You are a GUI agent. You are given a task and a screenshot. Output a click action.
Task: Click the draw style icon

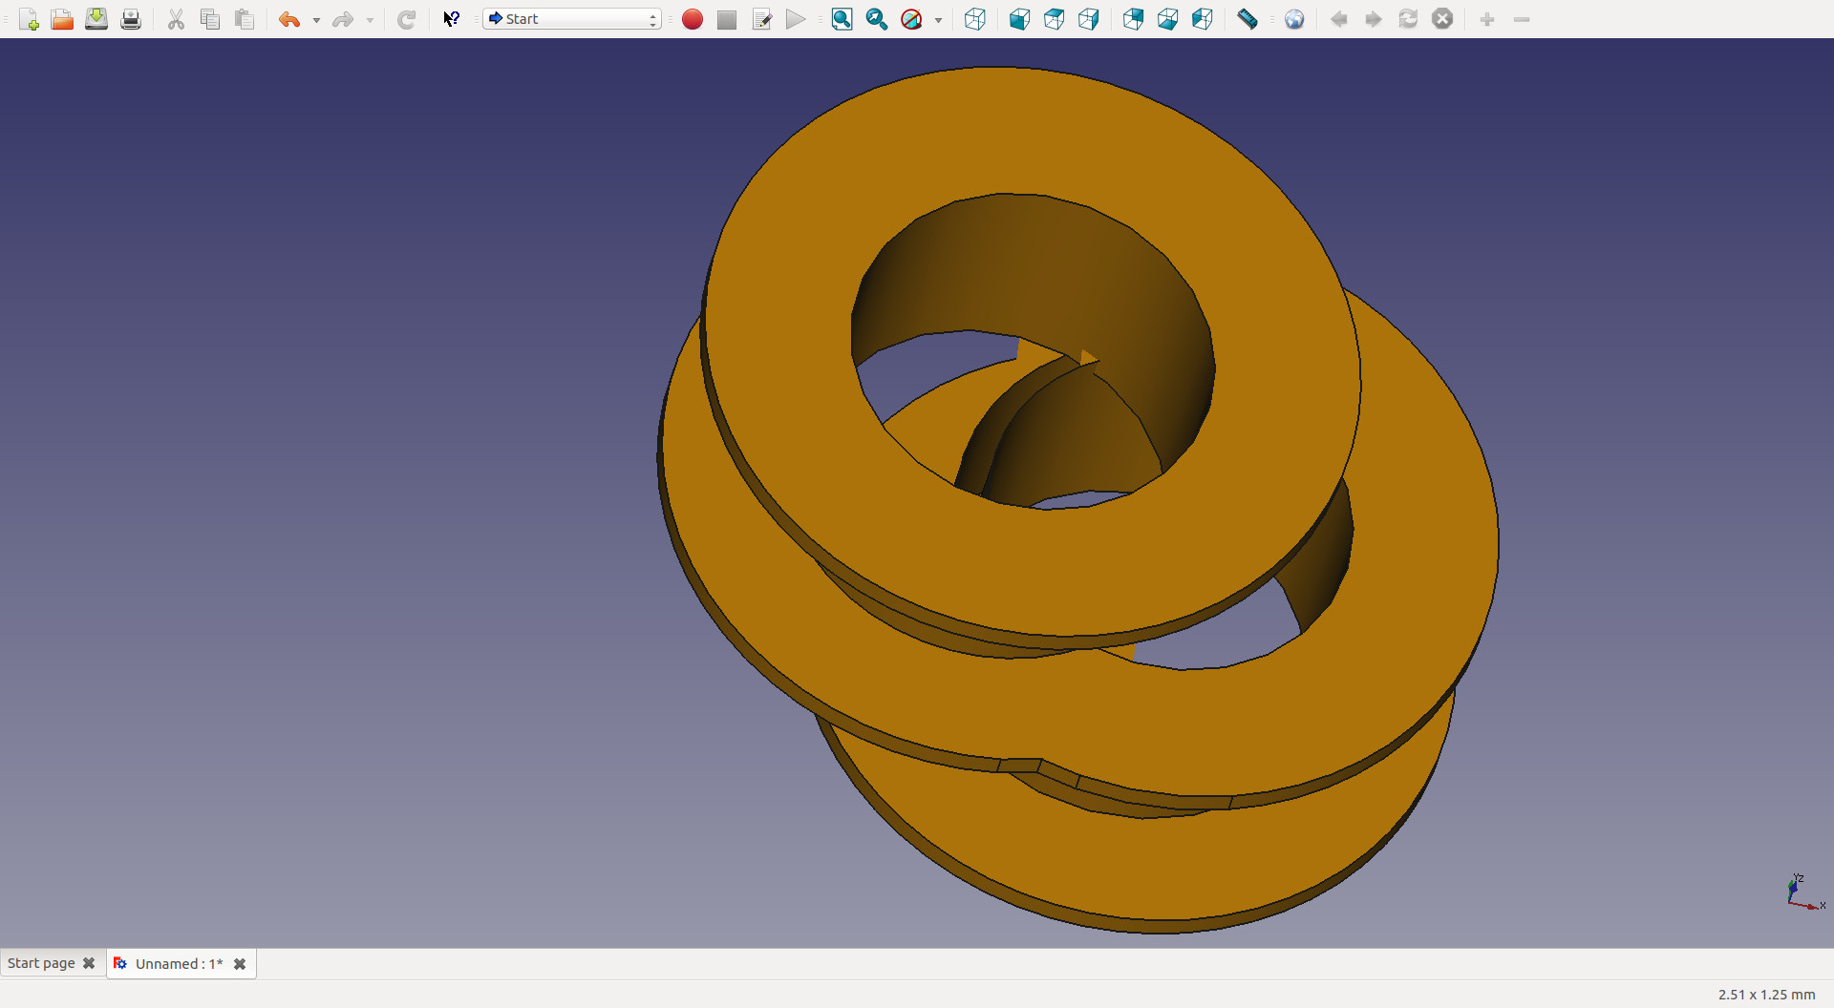911,19
